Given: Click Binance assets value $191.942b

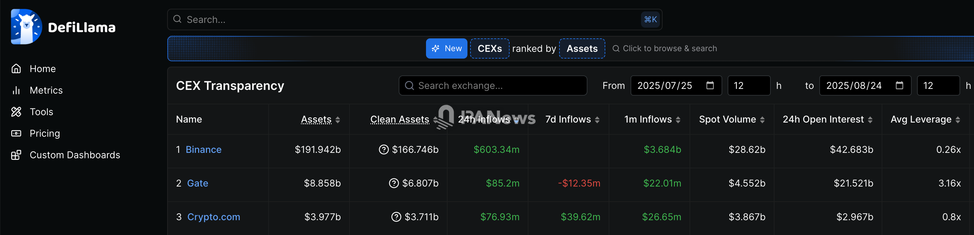Looking at the screenshot, I should click(x=317, y=149).
